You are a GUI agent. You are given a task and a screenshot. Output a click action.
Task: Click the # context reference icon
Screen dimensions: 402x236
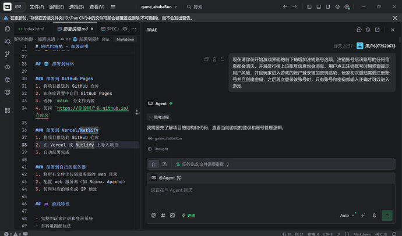coord(163,216)
